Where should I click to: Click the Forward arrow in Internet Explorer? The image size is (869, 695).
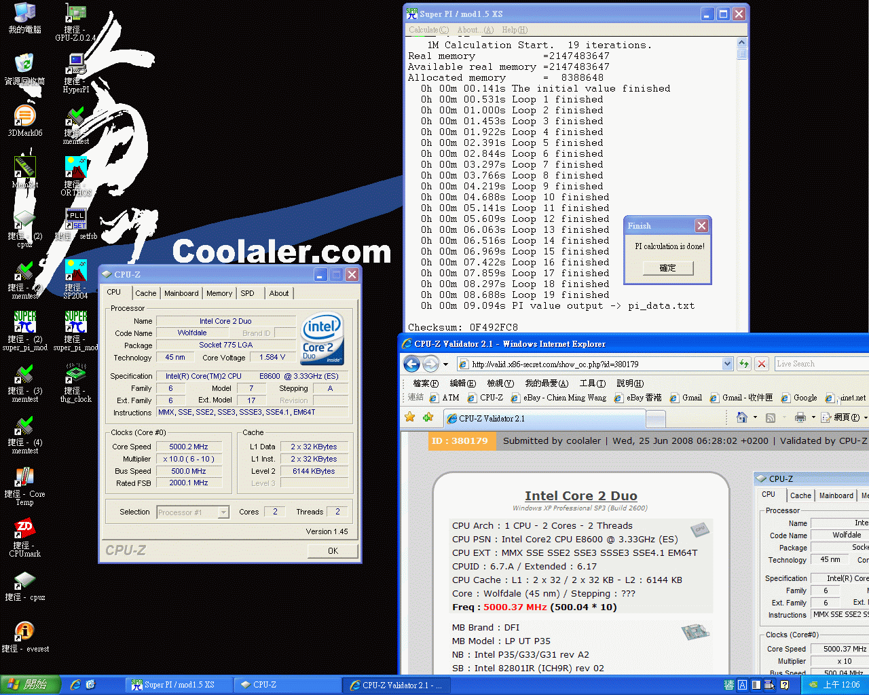430,364
